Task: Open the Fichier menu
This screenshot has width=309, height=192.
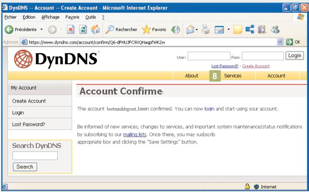Action: [x=10, y=17]
